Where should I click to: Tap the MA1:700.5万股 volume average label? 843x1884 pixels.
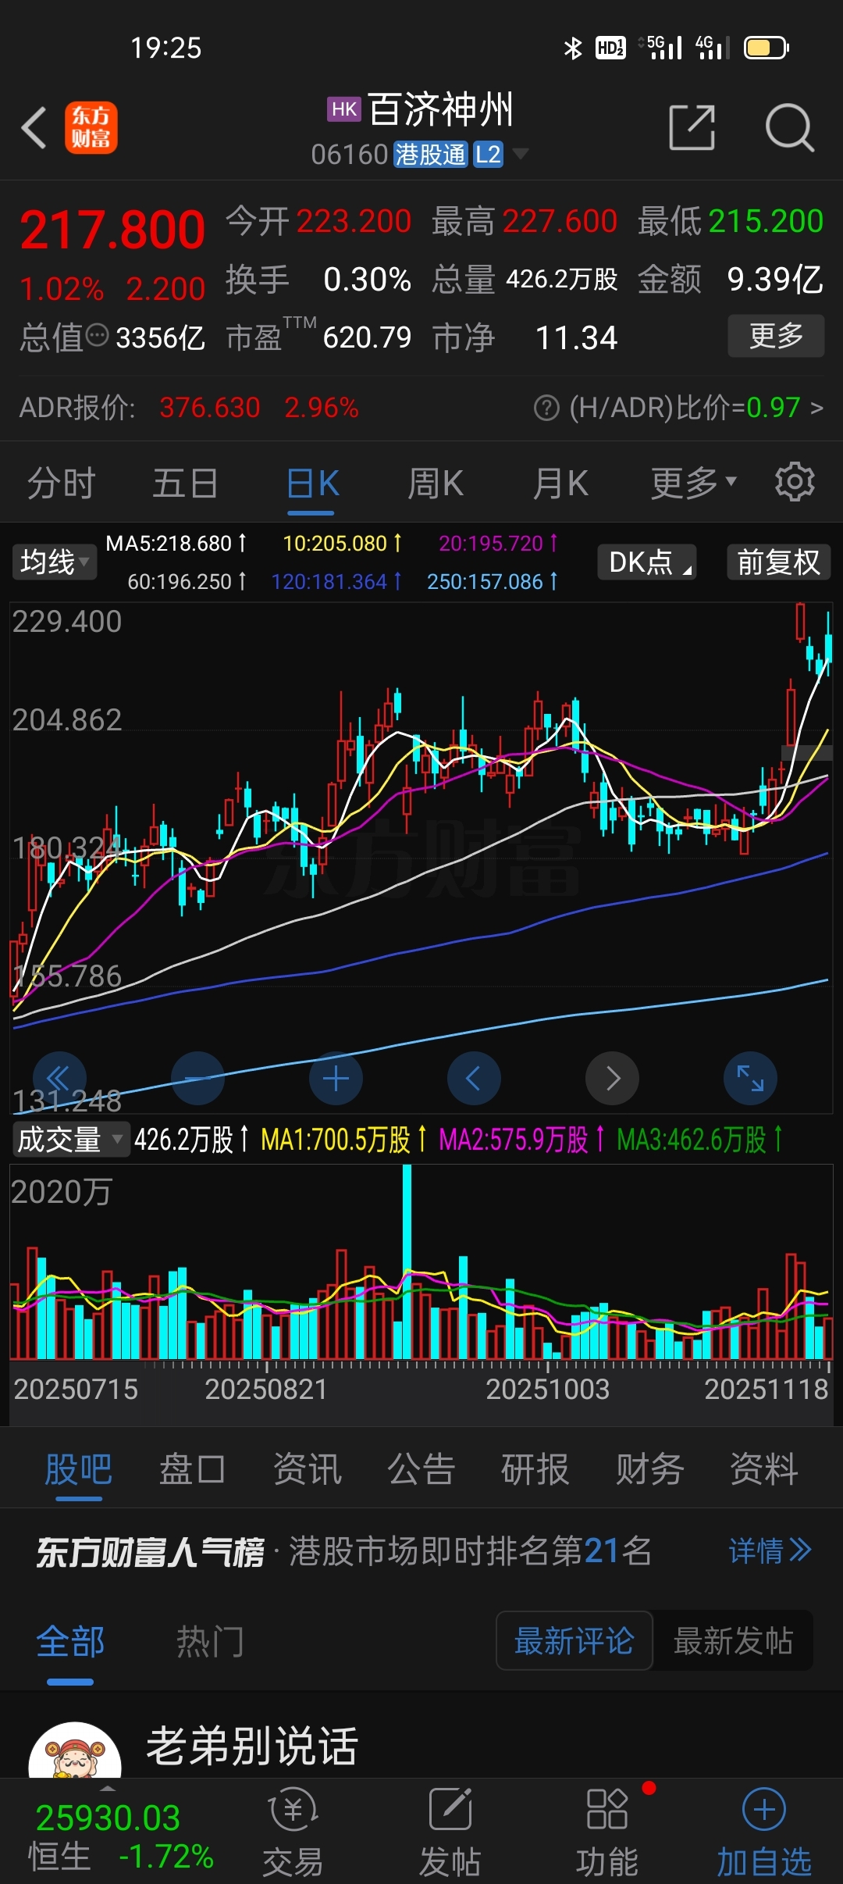[343, 1140]
